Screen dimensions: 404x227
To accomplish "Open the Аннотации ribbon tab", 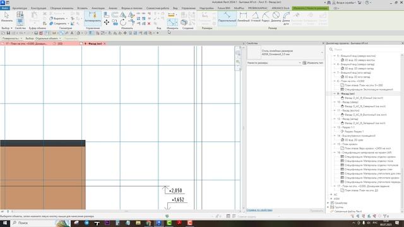I will [x=98, y=8].
